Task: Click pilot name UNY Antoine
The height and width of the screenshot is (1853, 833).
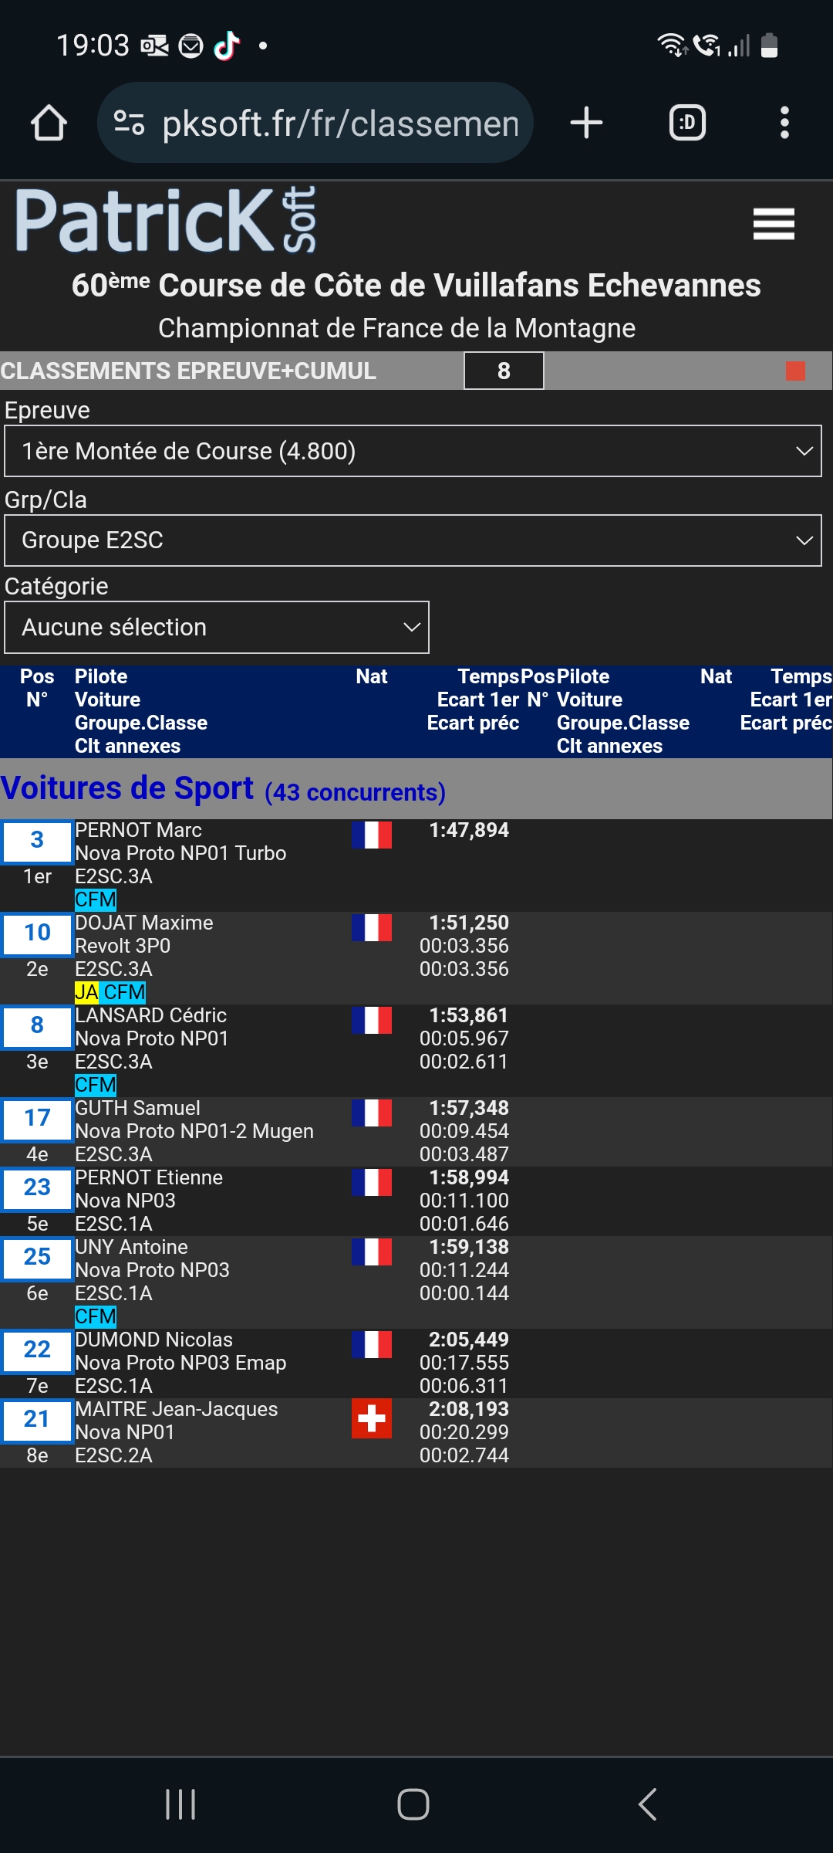Action: (131, 1247)
